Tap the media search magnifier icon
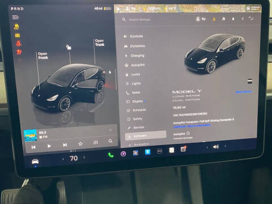Image resolution: width=272 pixels, height=204 pixels. pyautogui.click(x=110, y=141)
